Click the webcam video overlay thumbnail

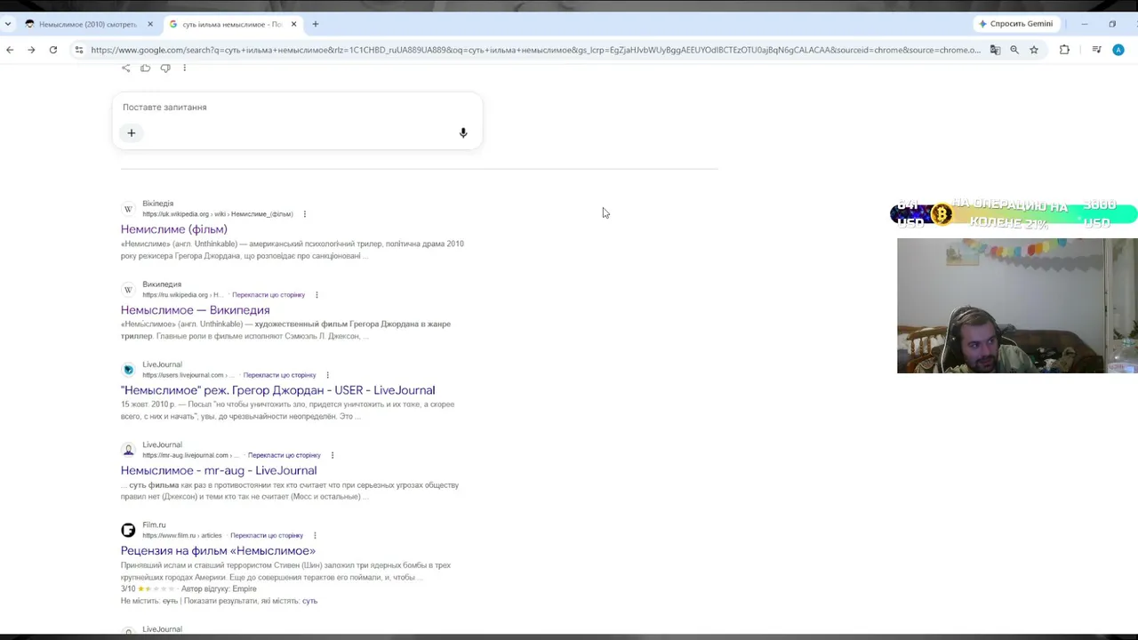tap(1017, 306)
